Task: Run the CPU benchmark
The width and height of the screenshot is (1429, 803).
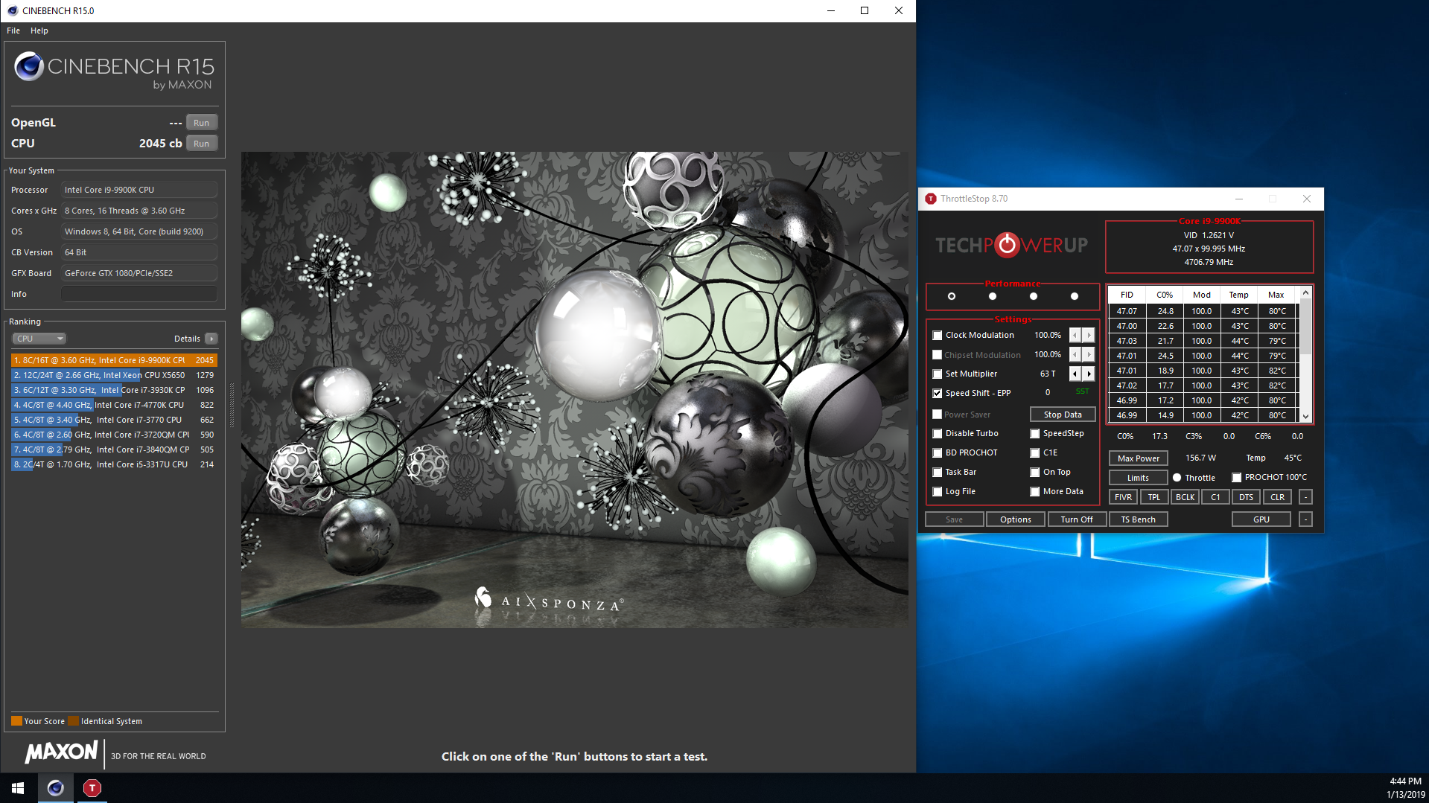Action: [201, 144]
